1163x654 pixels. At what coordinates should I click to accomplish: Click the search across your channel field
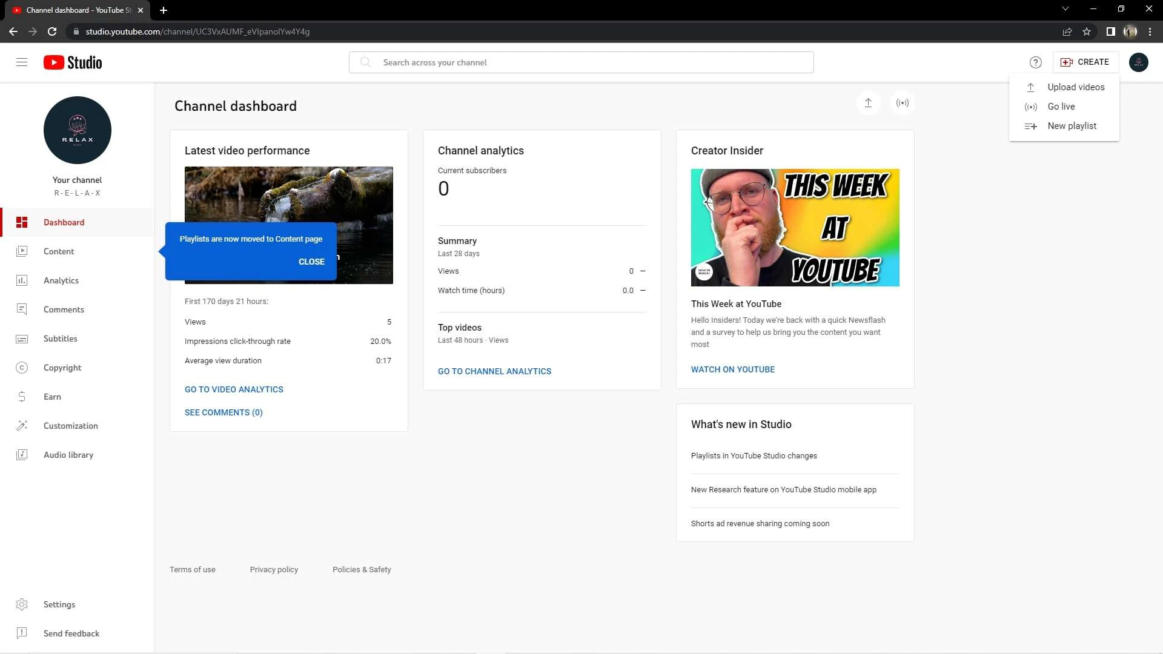(581, 62)
